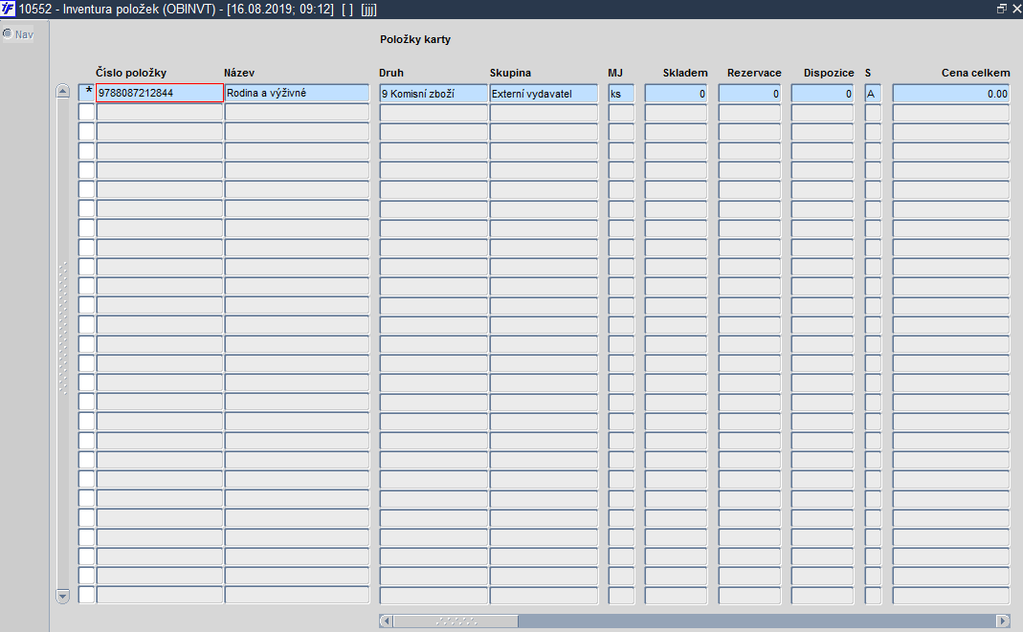Select the second row's marker box
1023x632 pixels.
pyautogui.click(x=87, y=112)
